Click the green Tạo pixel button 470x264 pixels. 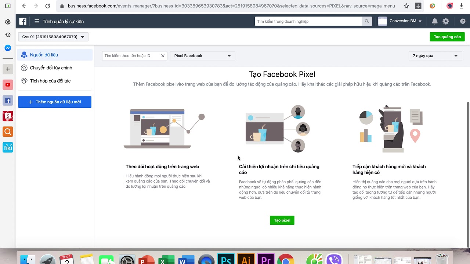282,220
